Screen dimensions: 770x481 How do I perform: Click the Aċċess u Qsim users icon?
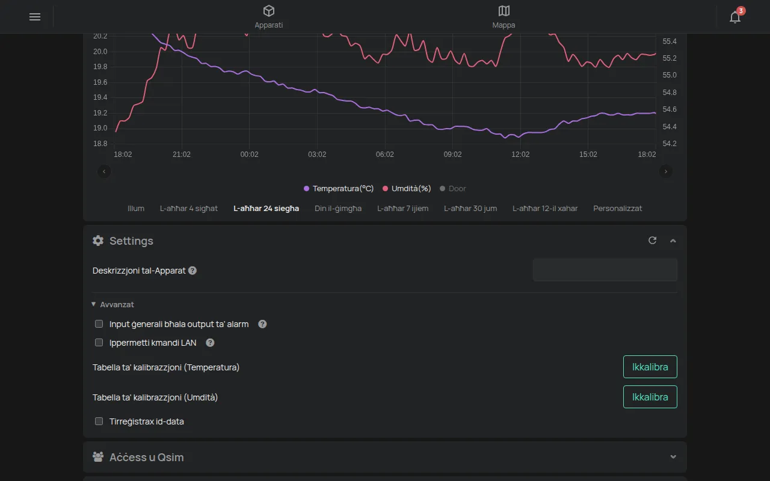98,457
